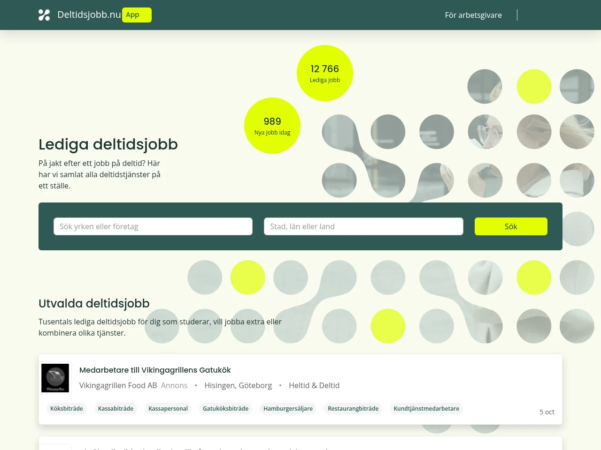The height and width of the screenshot is (450, 601).
Task: Click the Heltid & Deltid text
Action: [x=314, y=385]
